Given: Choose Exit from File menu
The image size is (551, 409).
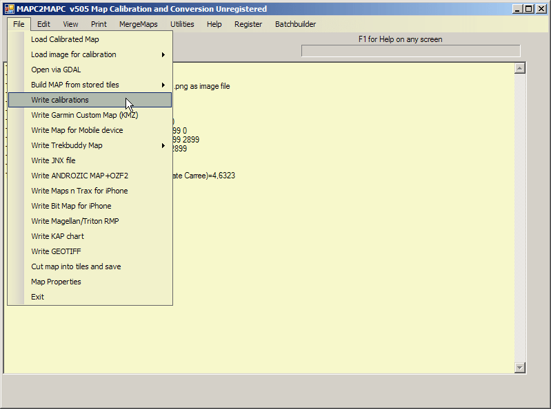Looking at the screenshot, I should tap(90, 297).
